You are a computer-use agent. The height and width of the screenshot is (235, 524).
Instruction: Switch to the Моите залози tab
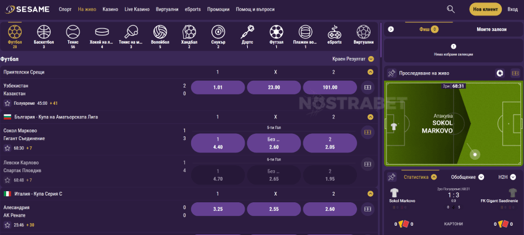pyautogui.click(x=491, y=30)
